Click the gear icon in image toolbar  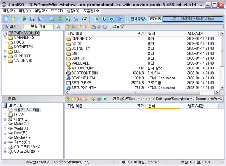pyautogui.click(x=99, y=27)
